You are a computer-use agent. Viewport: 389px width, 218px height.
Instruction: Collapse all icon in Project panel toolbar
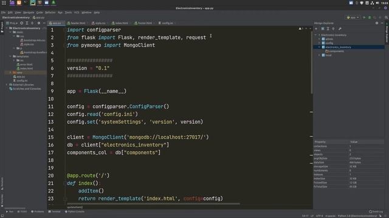point(32,23)
